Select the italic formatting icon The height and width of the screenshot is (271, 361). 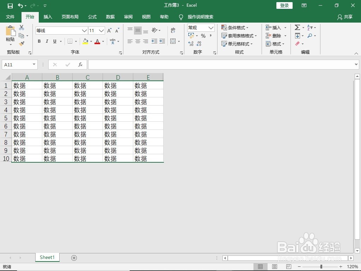47,41
